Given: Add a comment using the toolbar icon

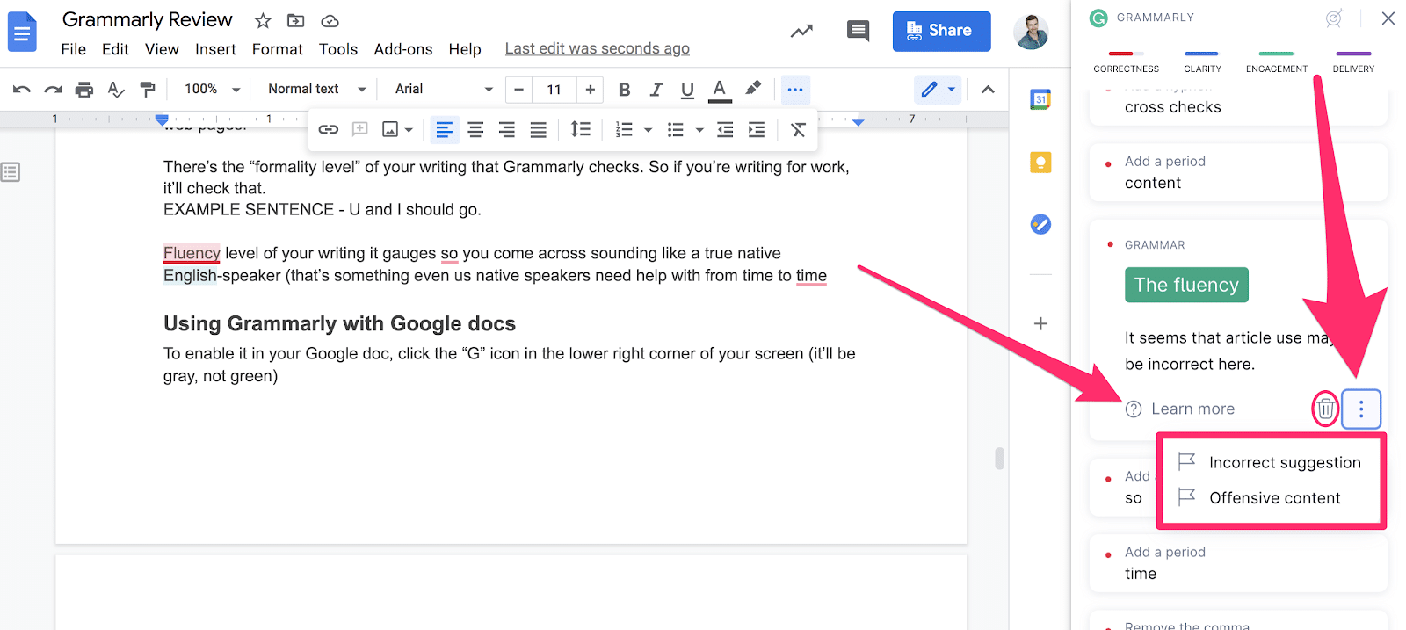Looking at the screenshot, I should coord(359,130).
